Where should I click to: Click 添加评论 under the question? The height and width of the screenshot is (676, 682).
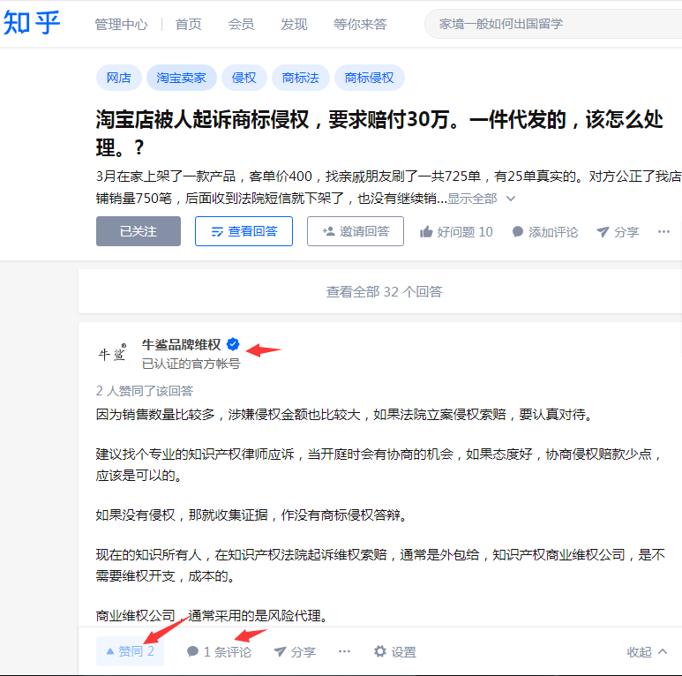(x=545, y=232)
